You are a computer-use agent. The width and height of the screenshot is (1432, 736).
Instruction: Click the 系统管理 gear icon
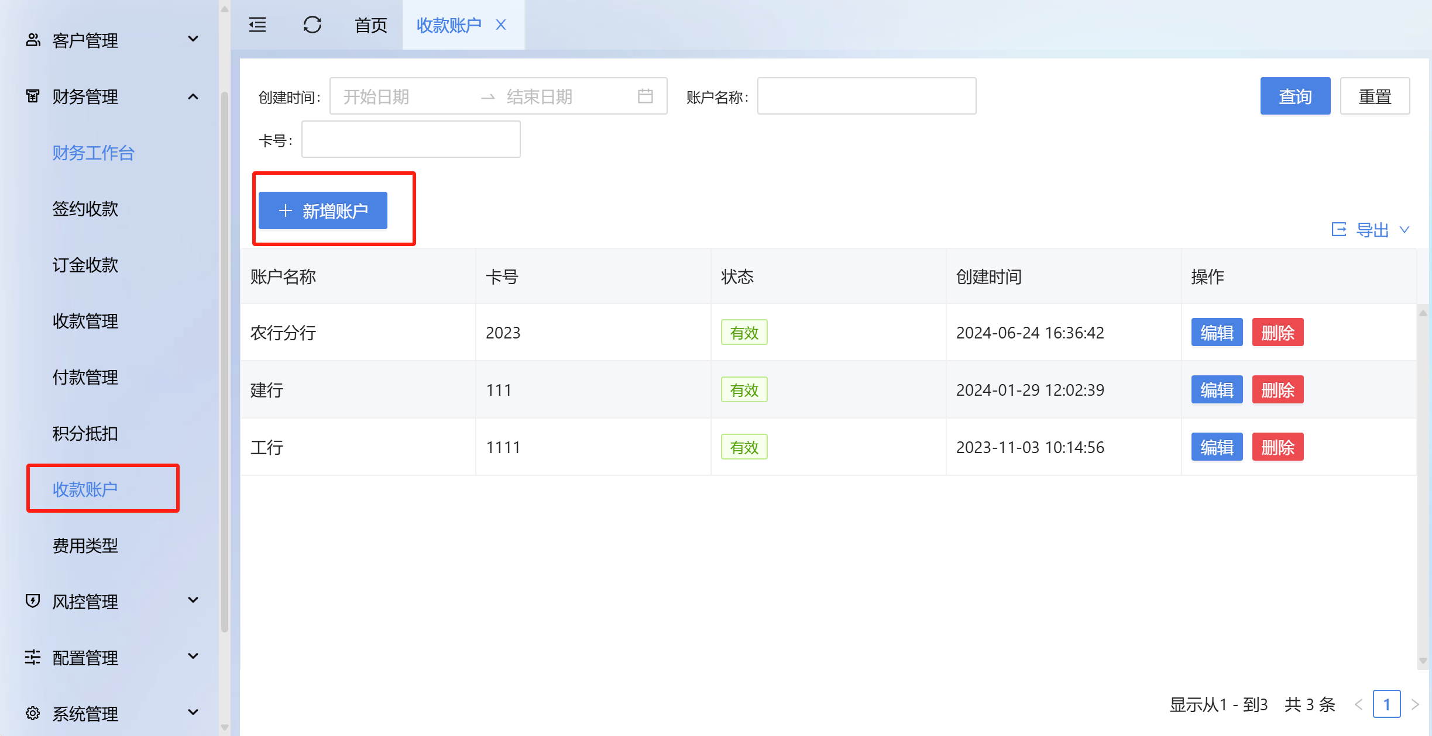[x=33, y=713]
